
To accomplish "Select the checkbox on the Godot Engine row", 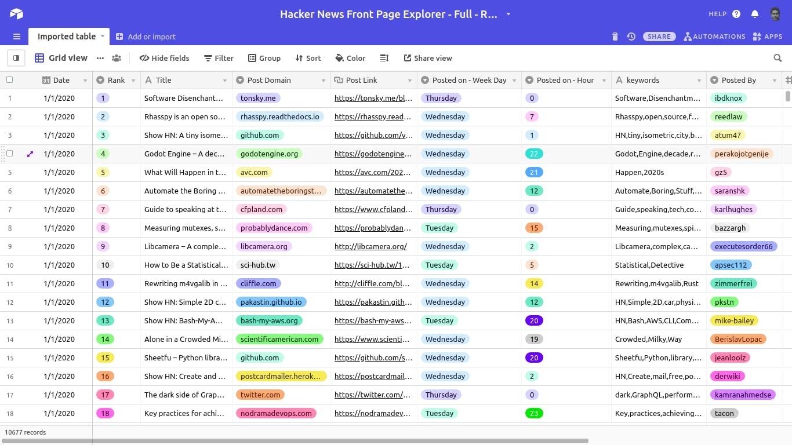I will pos(10,154).
